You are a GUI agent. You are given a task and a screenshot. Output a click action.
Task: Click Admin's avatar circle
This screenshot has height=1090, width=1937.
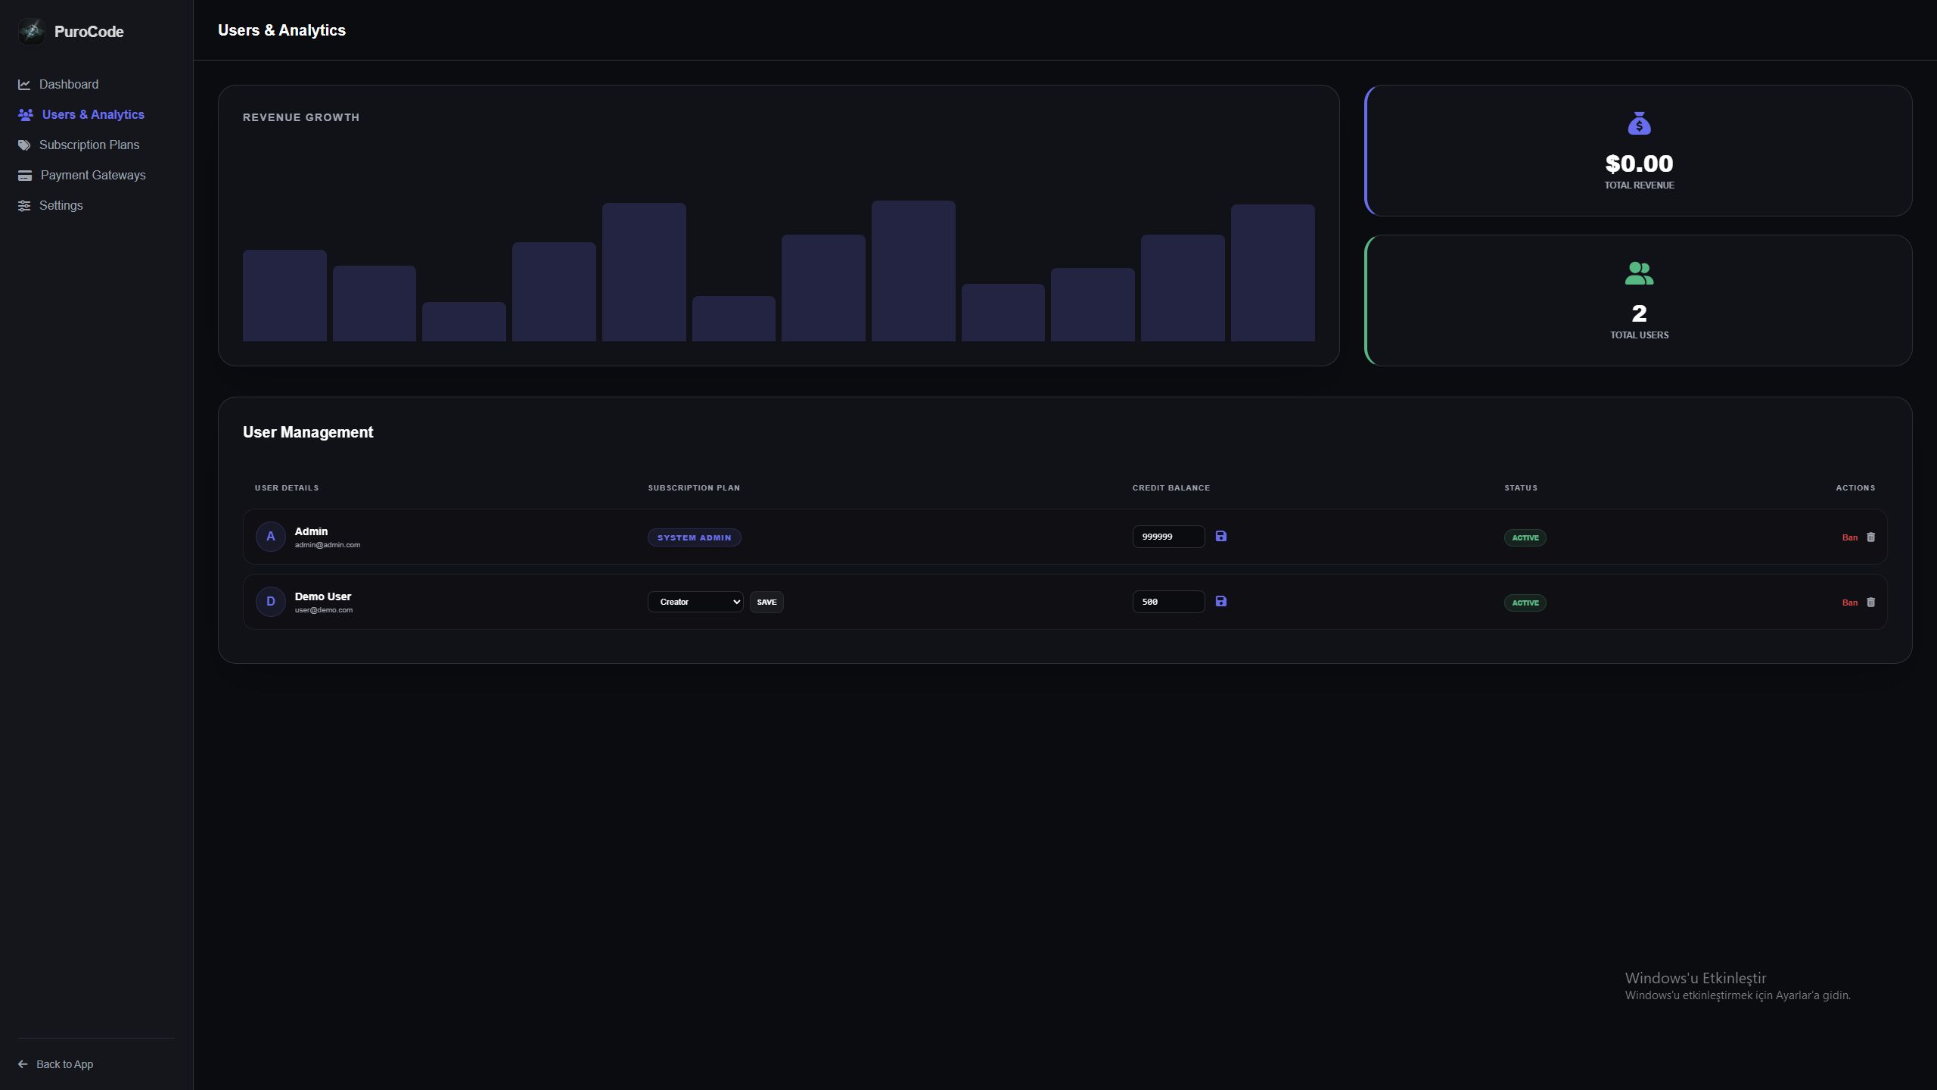click(270, 537)
